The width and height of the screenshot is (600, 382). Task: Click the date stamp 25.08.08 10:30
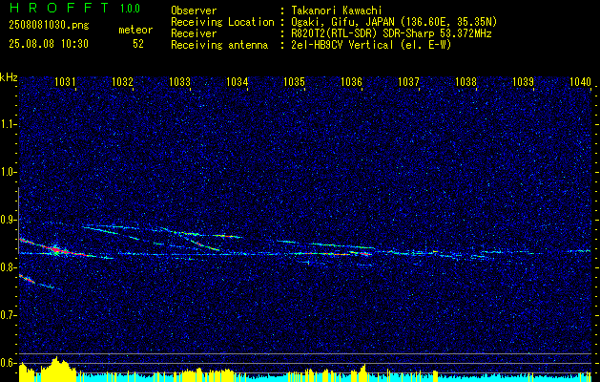coord(49,44)
